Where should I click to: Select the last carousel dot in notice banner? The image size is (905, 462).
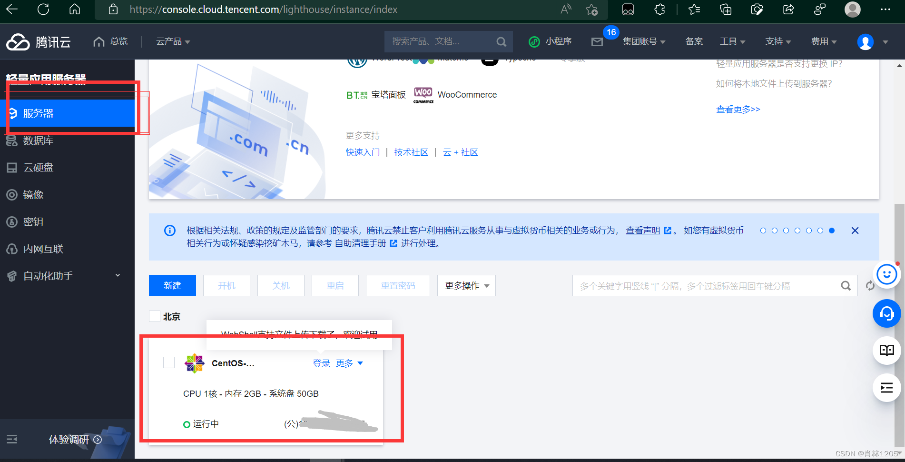click(832, 231)
